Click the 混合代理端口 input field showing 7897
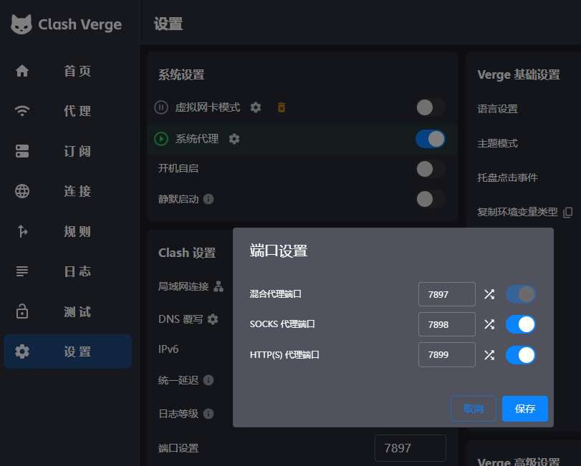 [446, 293]
